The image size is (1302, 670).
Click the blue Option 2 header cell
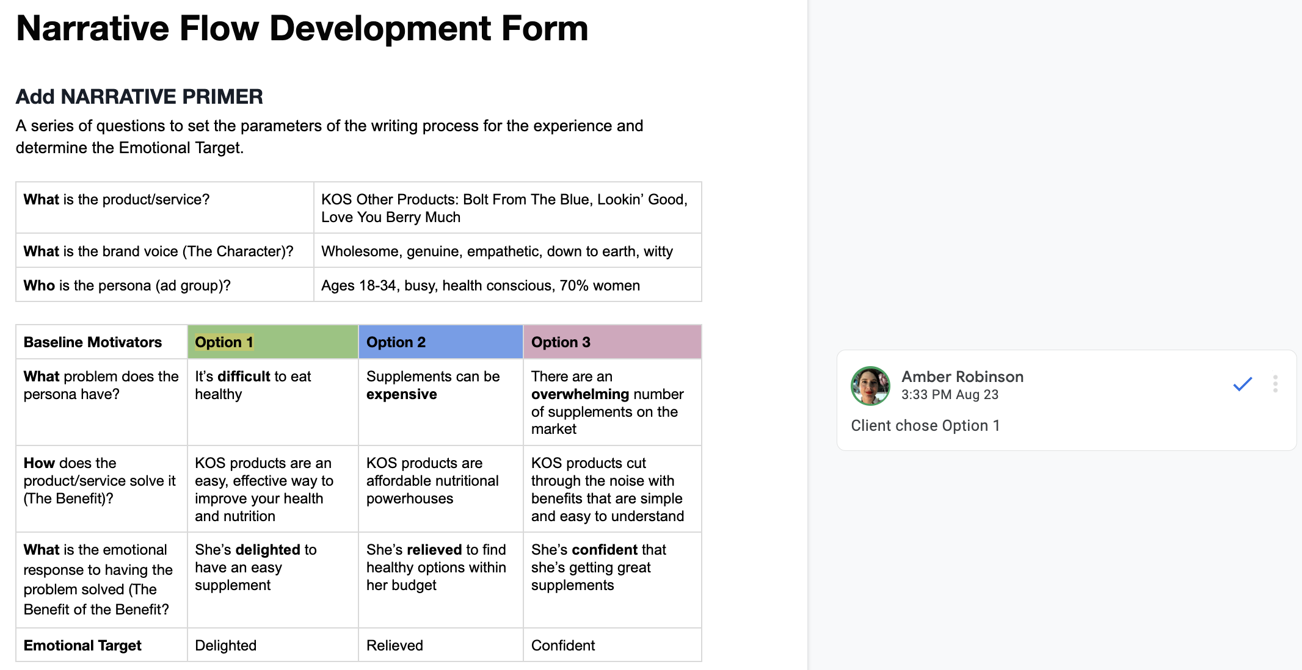click(x=440, y=342)
